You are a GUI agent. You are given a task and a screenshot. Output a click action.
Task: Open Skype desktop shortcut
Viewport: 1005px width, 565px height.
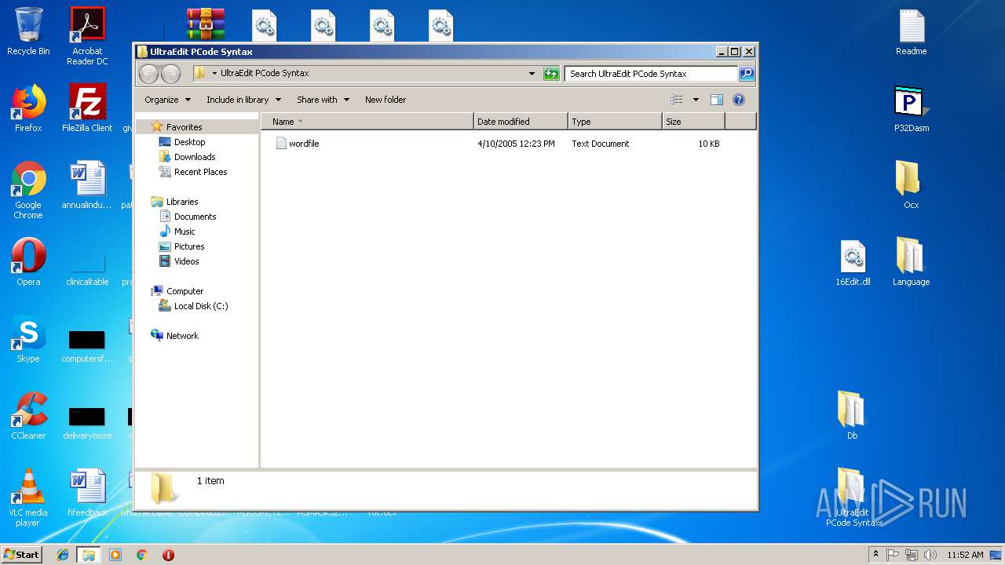(28, 339)
